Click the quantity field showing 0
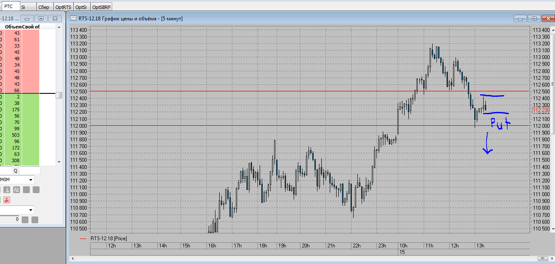 click(9, 219)
